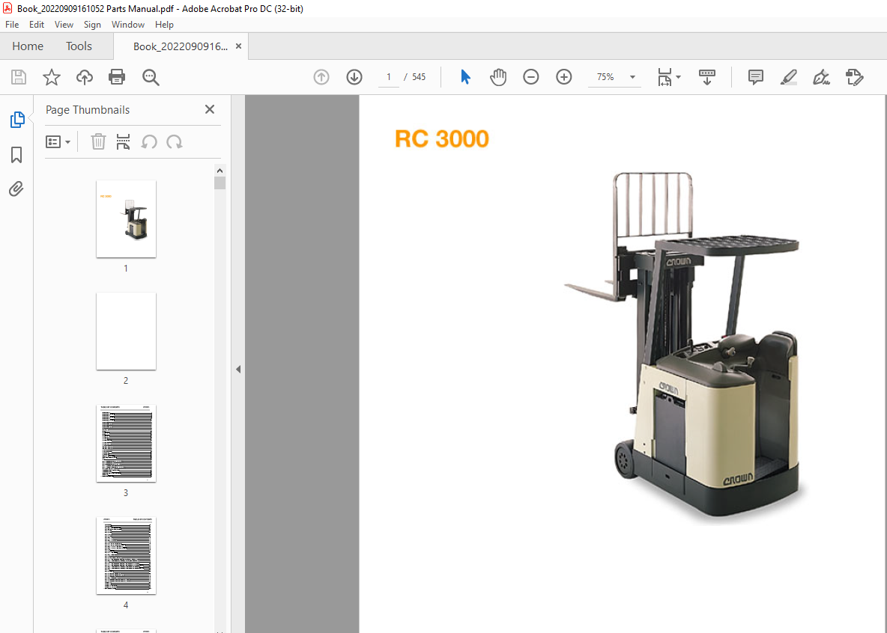This screenshot has width=887, height=633.
Task: Click the Save file icon
Action: click(x=19, y=77)
